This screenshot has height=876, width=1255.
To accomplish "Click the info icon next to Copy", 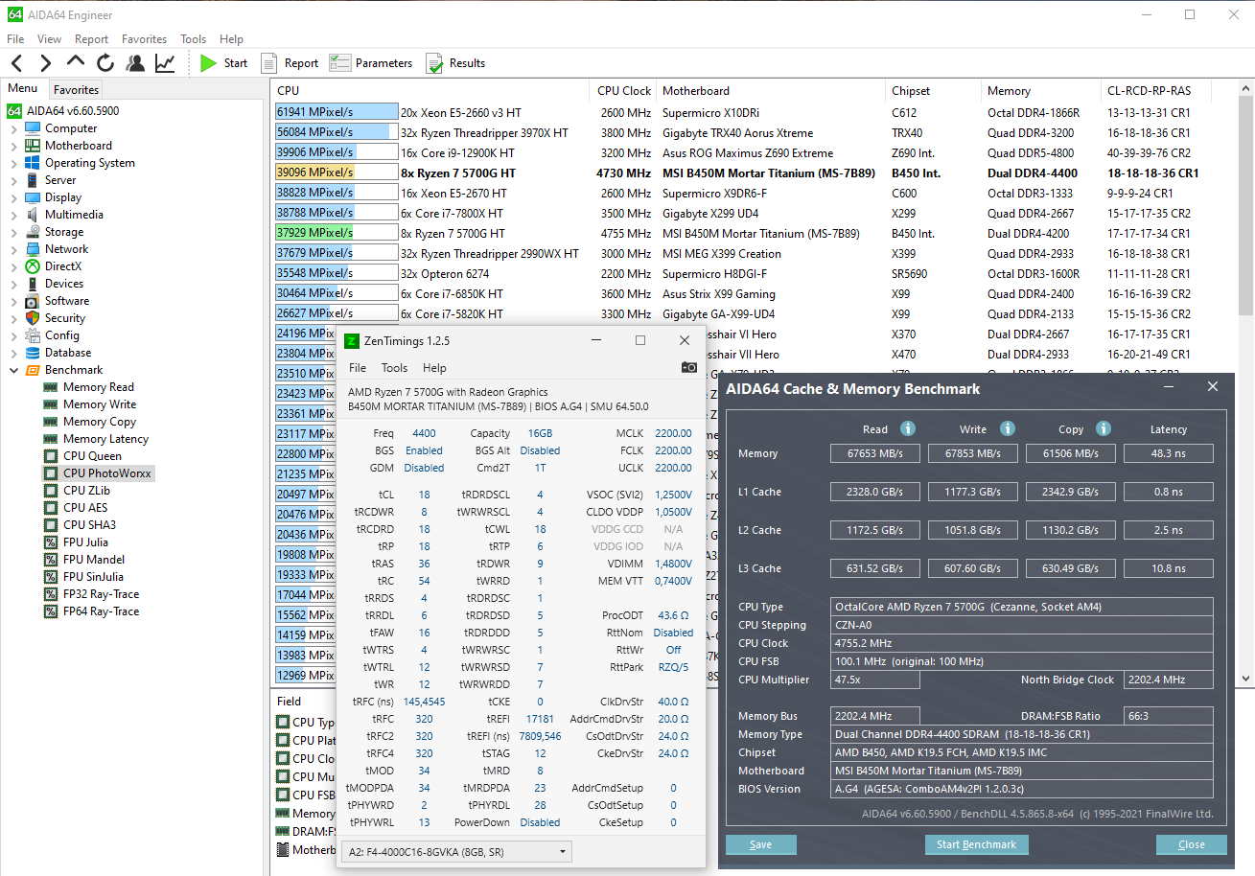I will click(x=1104, y=428).
